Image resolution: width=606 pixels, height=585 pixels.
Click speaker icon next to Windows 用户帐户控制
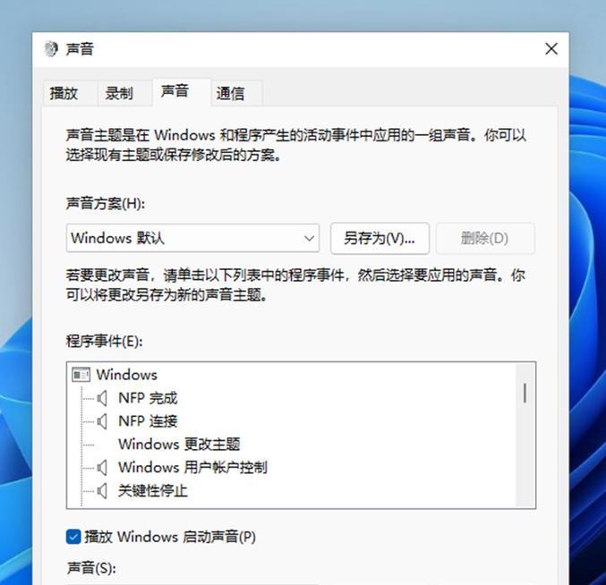click(102, 468)
